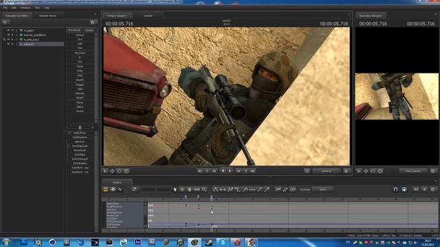Open the secondary viewport Work Camera dropdown
This screenshot has width=440, height=247.
(413, 171)
